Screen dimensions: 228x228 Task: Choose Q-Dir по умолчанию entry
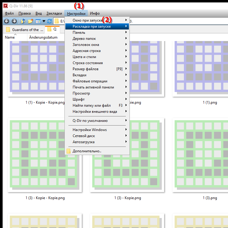(x=97, y=121)
